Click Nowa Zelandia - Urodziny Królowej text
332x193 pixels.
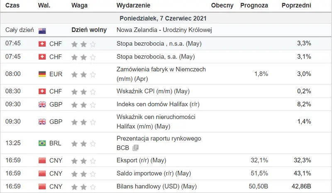click(164, 30)
